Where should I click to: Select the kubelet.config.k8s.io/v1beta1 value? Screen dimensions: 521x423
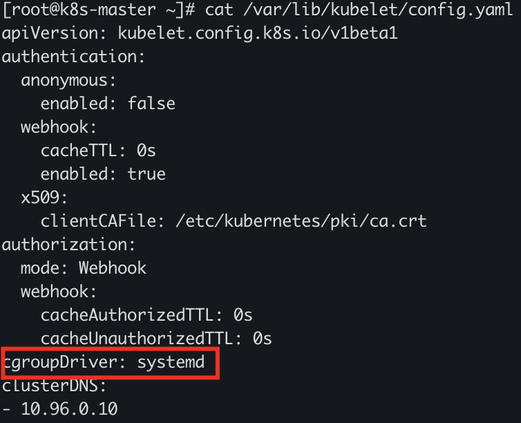point(258,33)
